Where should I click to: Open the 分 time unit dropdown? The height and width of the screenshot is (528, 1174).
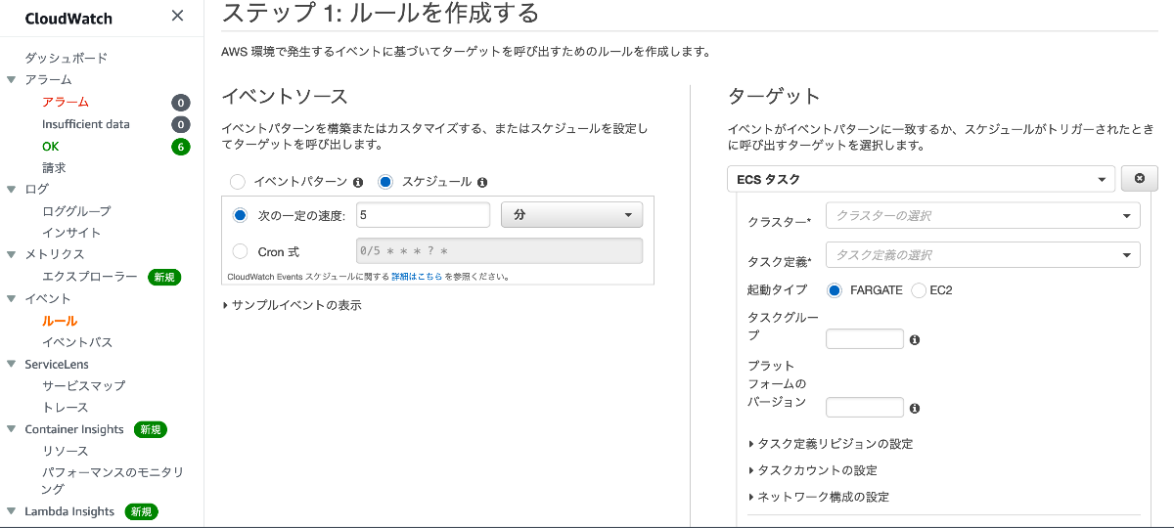(571, 215)
